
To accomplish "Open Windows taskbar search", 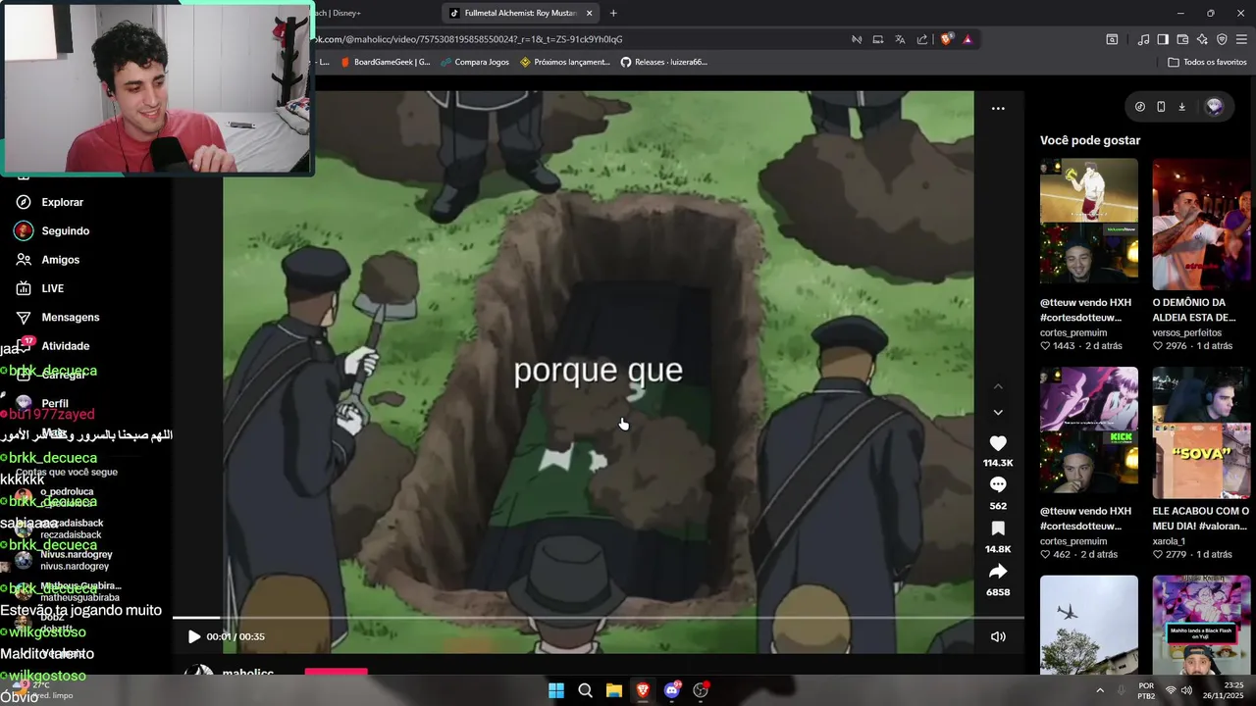I will tap(585, 690).
